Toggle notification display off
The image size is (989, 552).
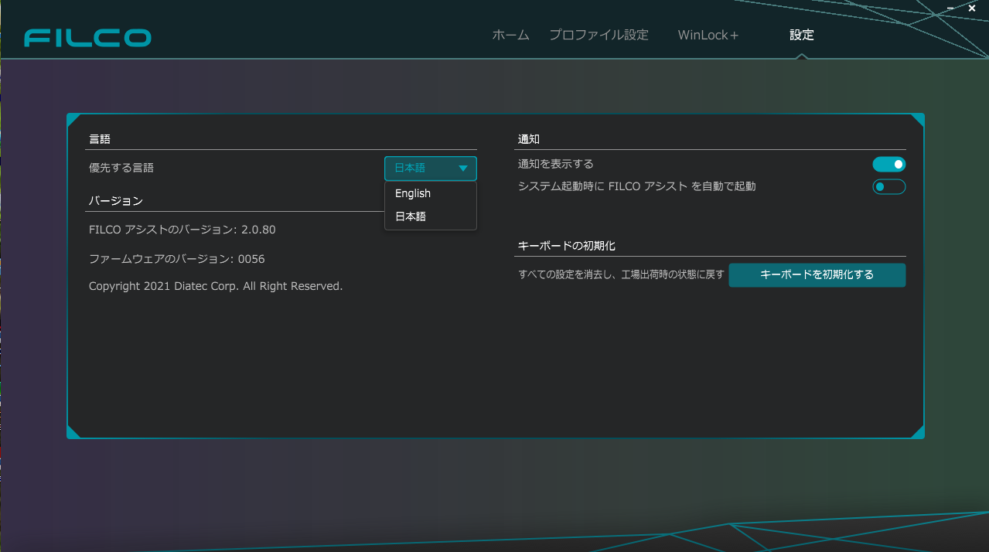click(888, 163)
